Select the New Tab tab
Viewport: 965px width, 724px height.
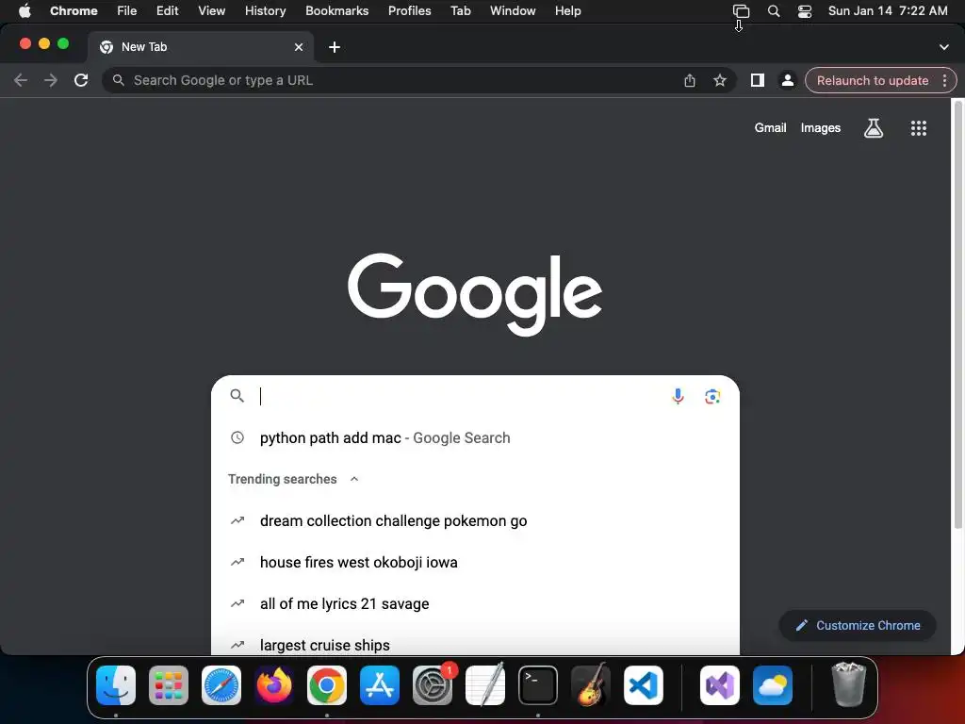[x=201, y=47]
